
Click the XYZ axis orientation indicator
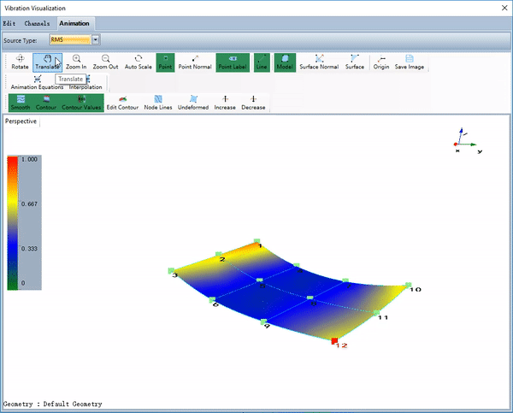click(x=467, y=140)
